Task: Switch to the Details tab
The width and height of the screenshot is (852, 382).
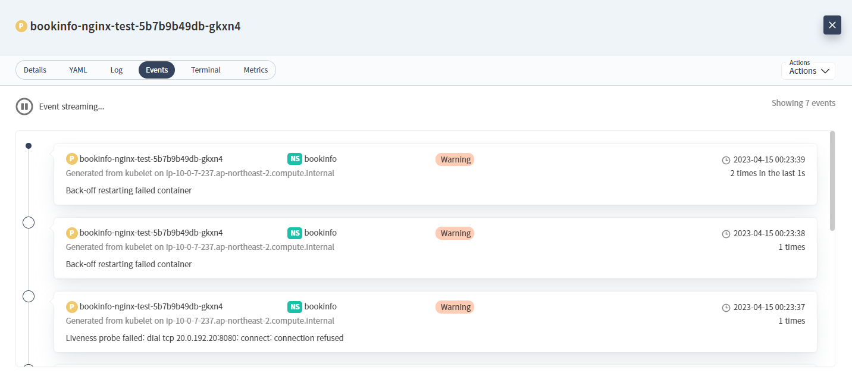Action: point(35,70)
